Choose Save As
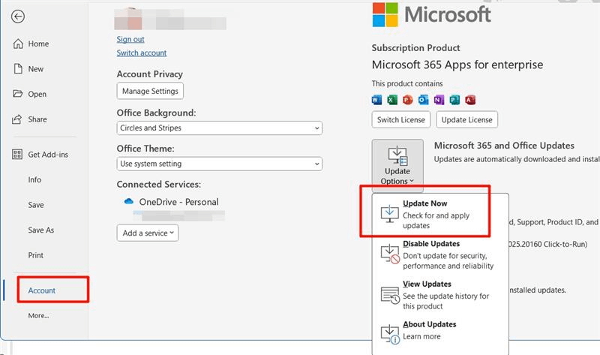600x355 pixels. [x=41, y=230]
